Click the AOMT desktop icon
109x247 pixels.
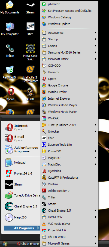pos(30,91)
